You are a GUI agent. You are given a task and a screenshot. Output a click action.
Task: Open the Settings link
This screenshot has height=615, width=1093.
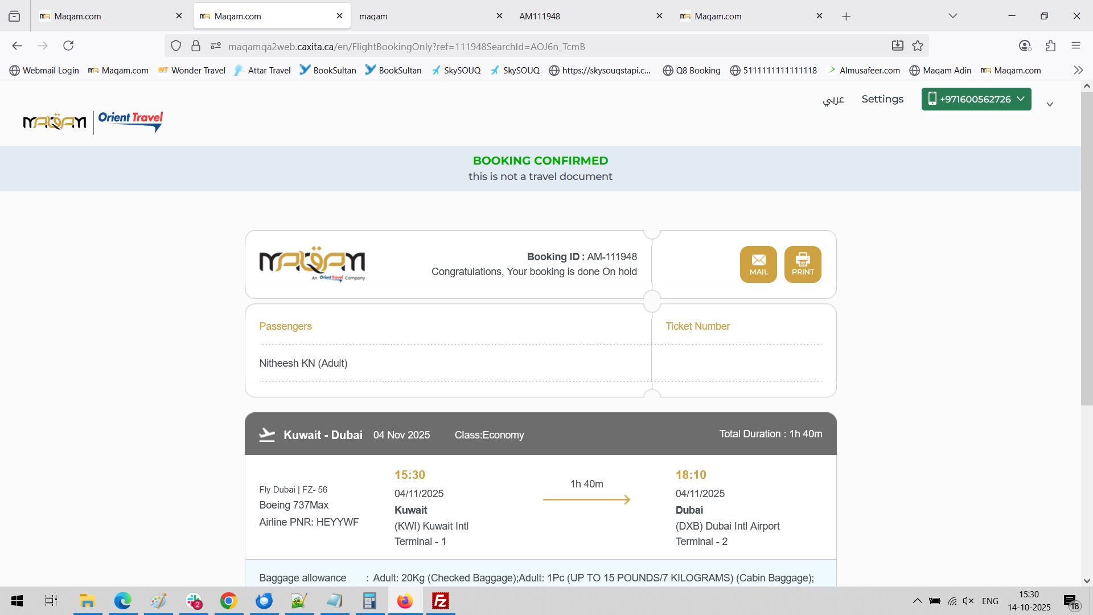click(882, 99)
